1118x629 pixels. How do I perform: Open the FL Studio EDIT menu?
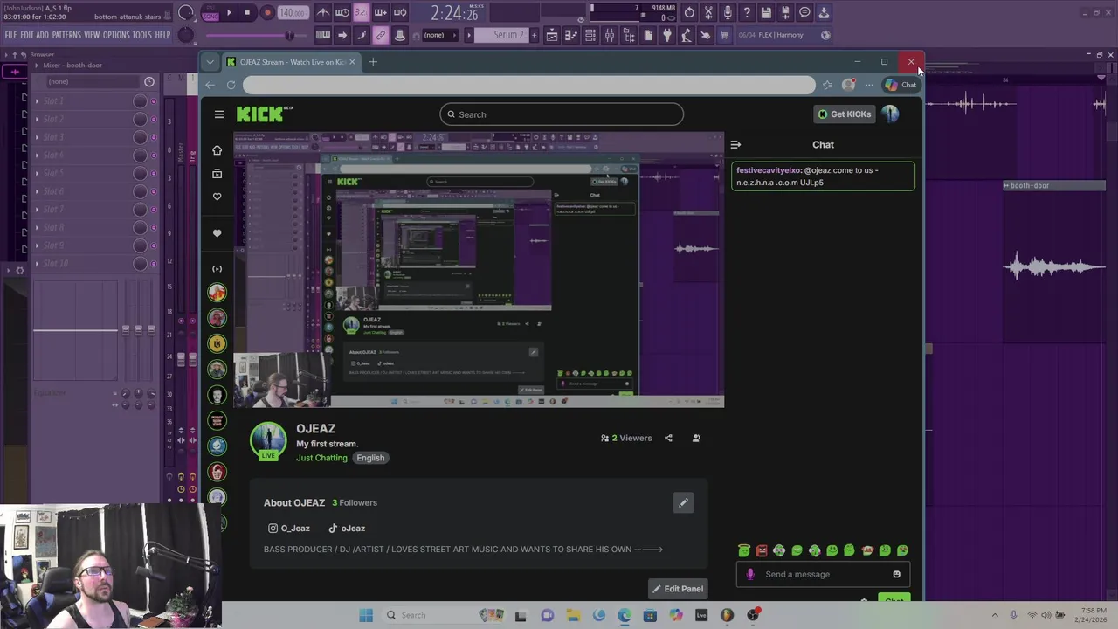pyautogui.click(x=27, y=36)
